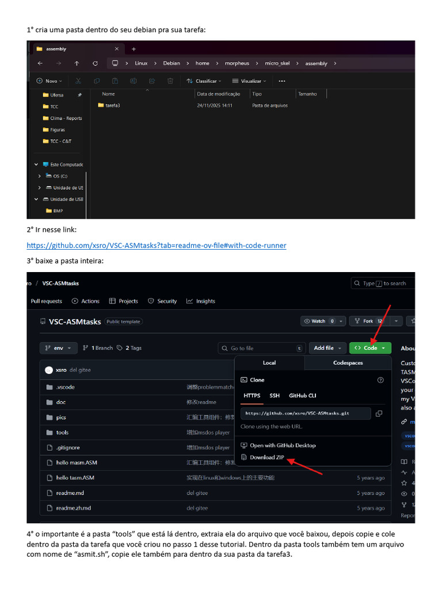Viewport: 442px width, 589px height.
Task: Click the green Code button
Action: tap(370, 348)
